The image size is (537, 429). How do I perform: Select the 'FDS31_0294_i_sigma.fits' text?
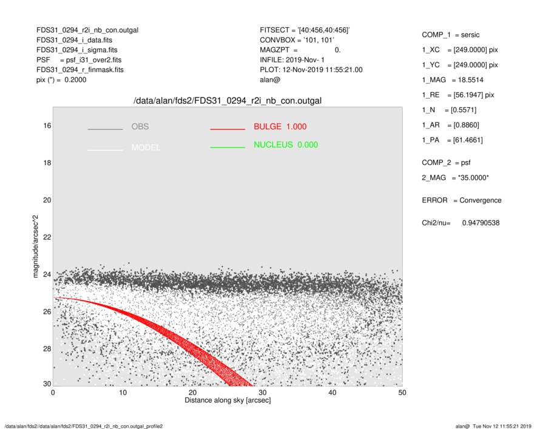click(x=76, y=50)
